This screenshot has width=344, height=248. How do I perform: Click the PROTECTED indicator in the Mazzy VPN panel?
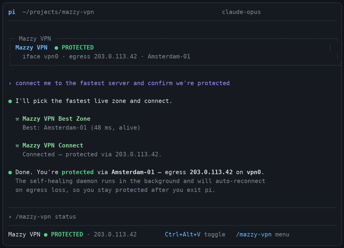click(x=78, y=47)
